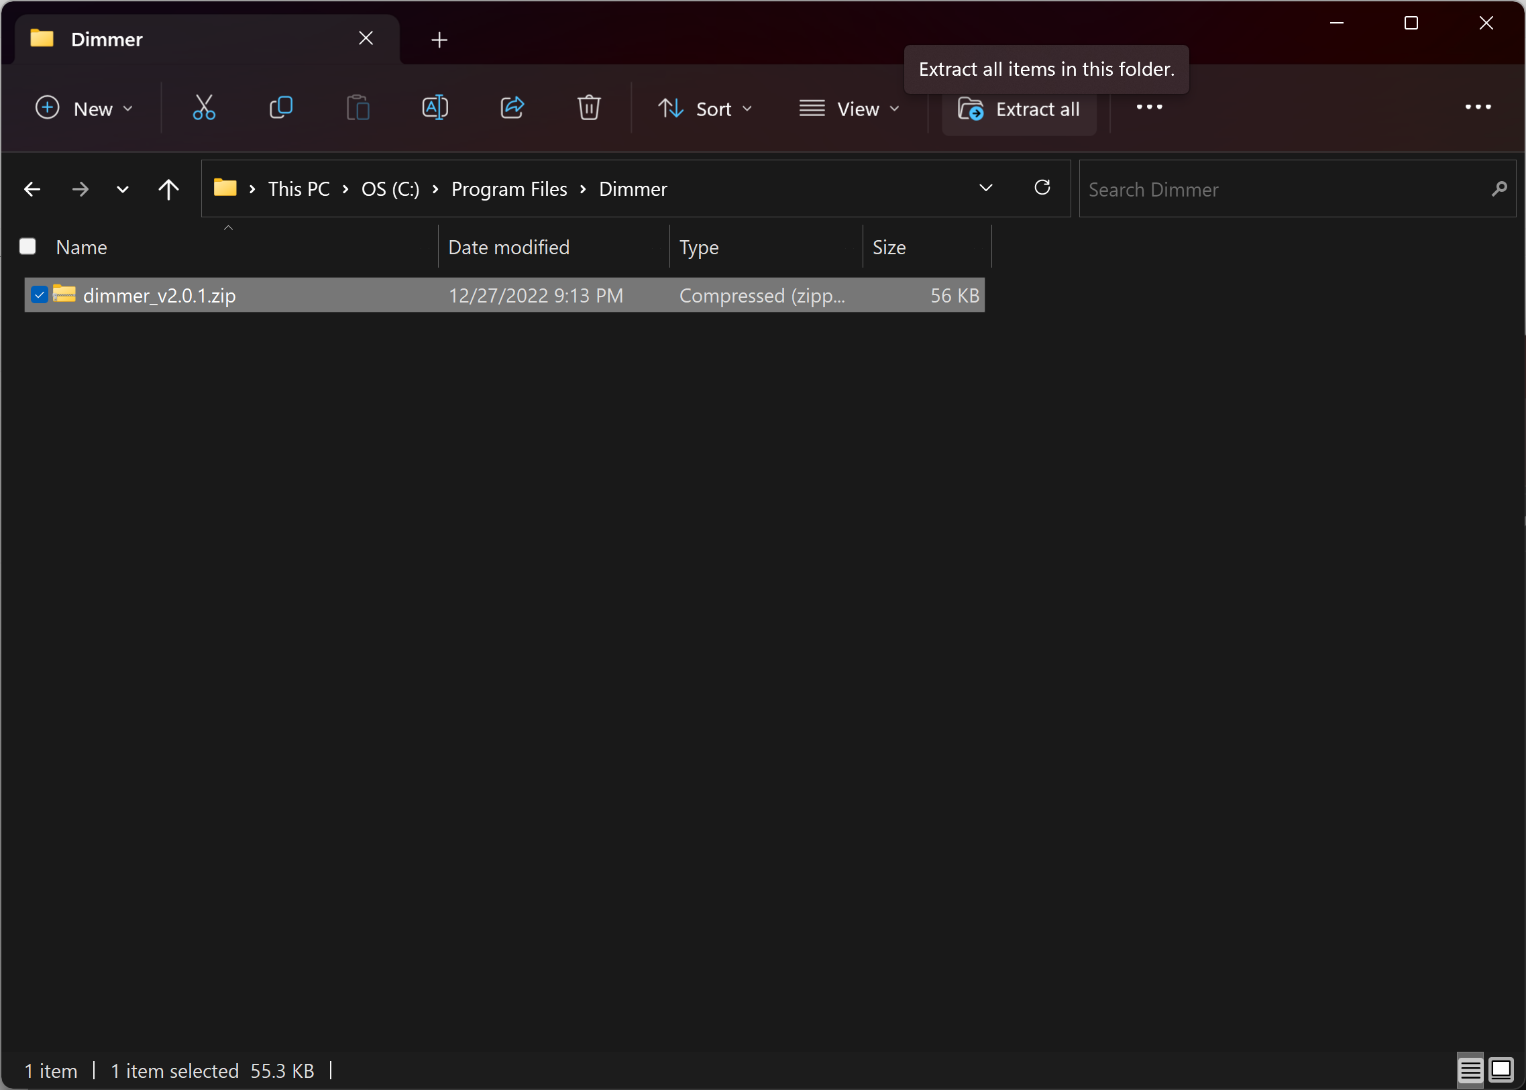Image resolution: width=1526 pixels, height=1090 pixels.
Task: Click the Share icon in toolbar
Action: 513,107
